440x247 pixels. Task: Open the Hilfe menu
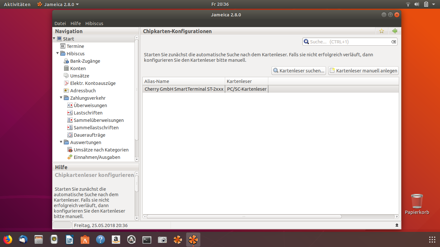76,23
